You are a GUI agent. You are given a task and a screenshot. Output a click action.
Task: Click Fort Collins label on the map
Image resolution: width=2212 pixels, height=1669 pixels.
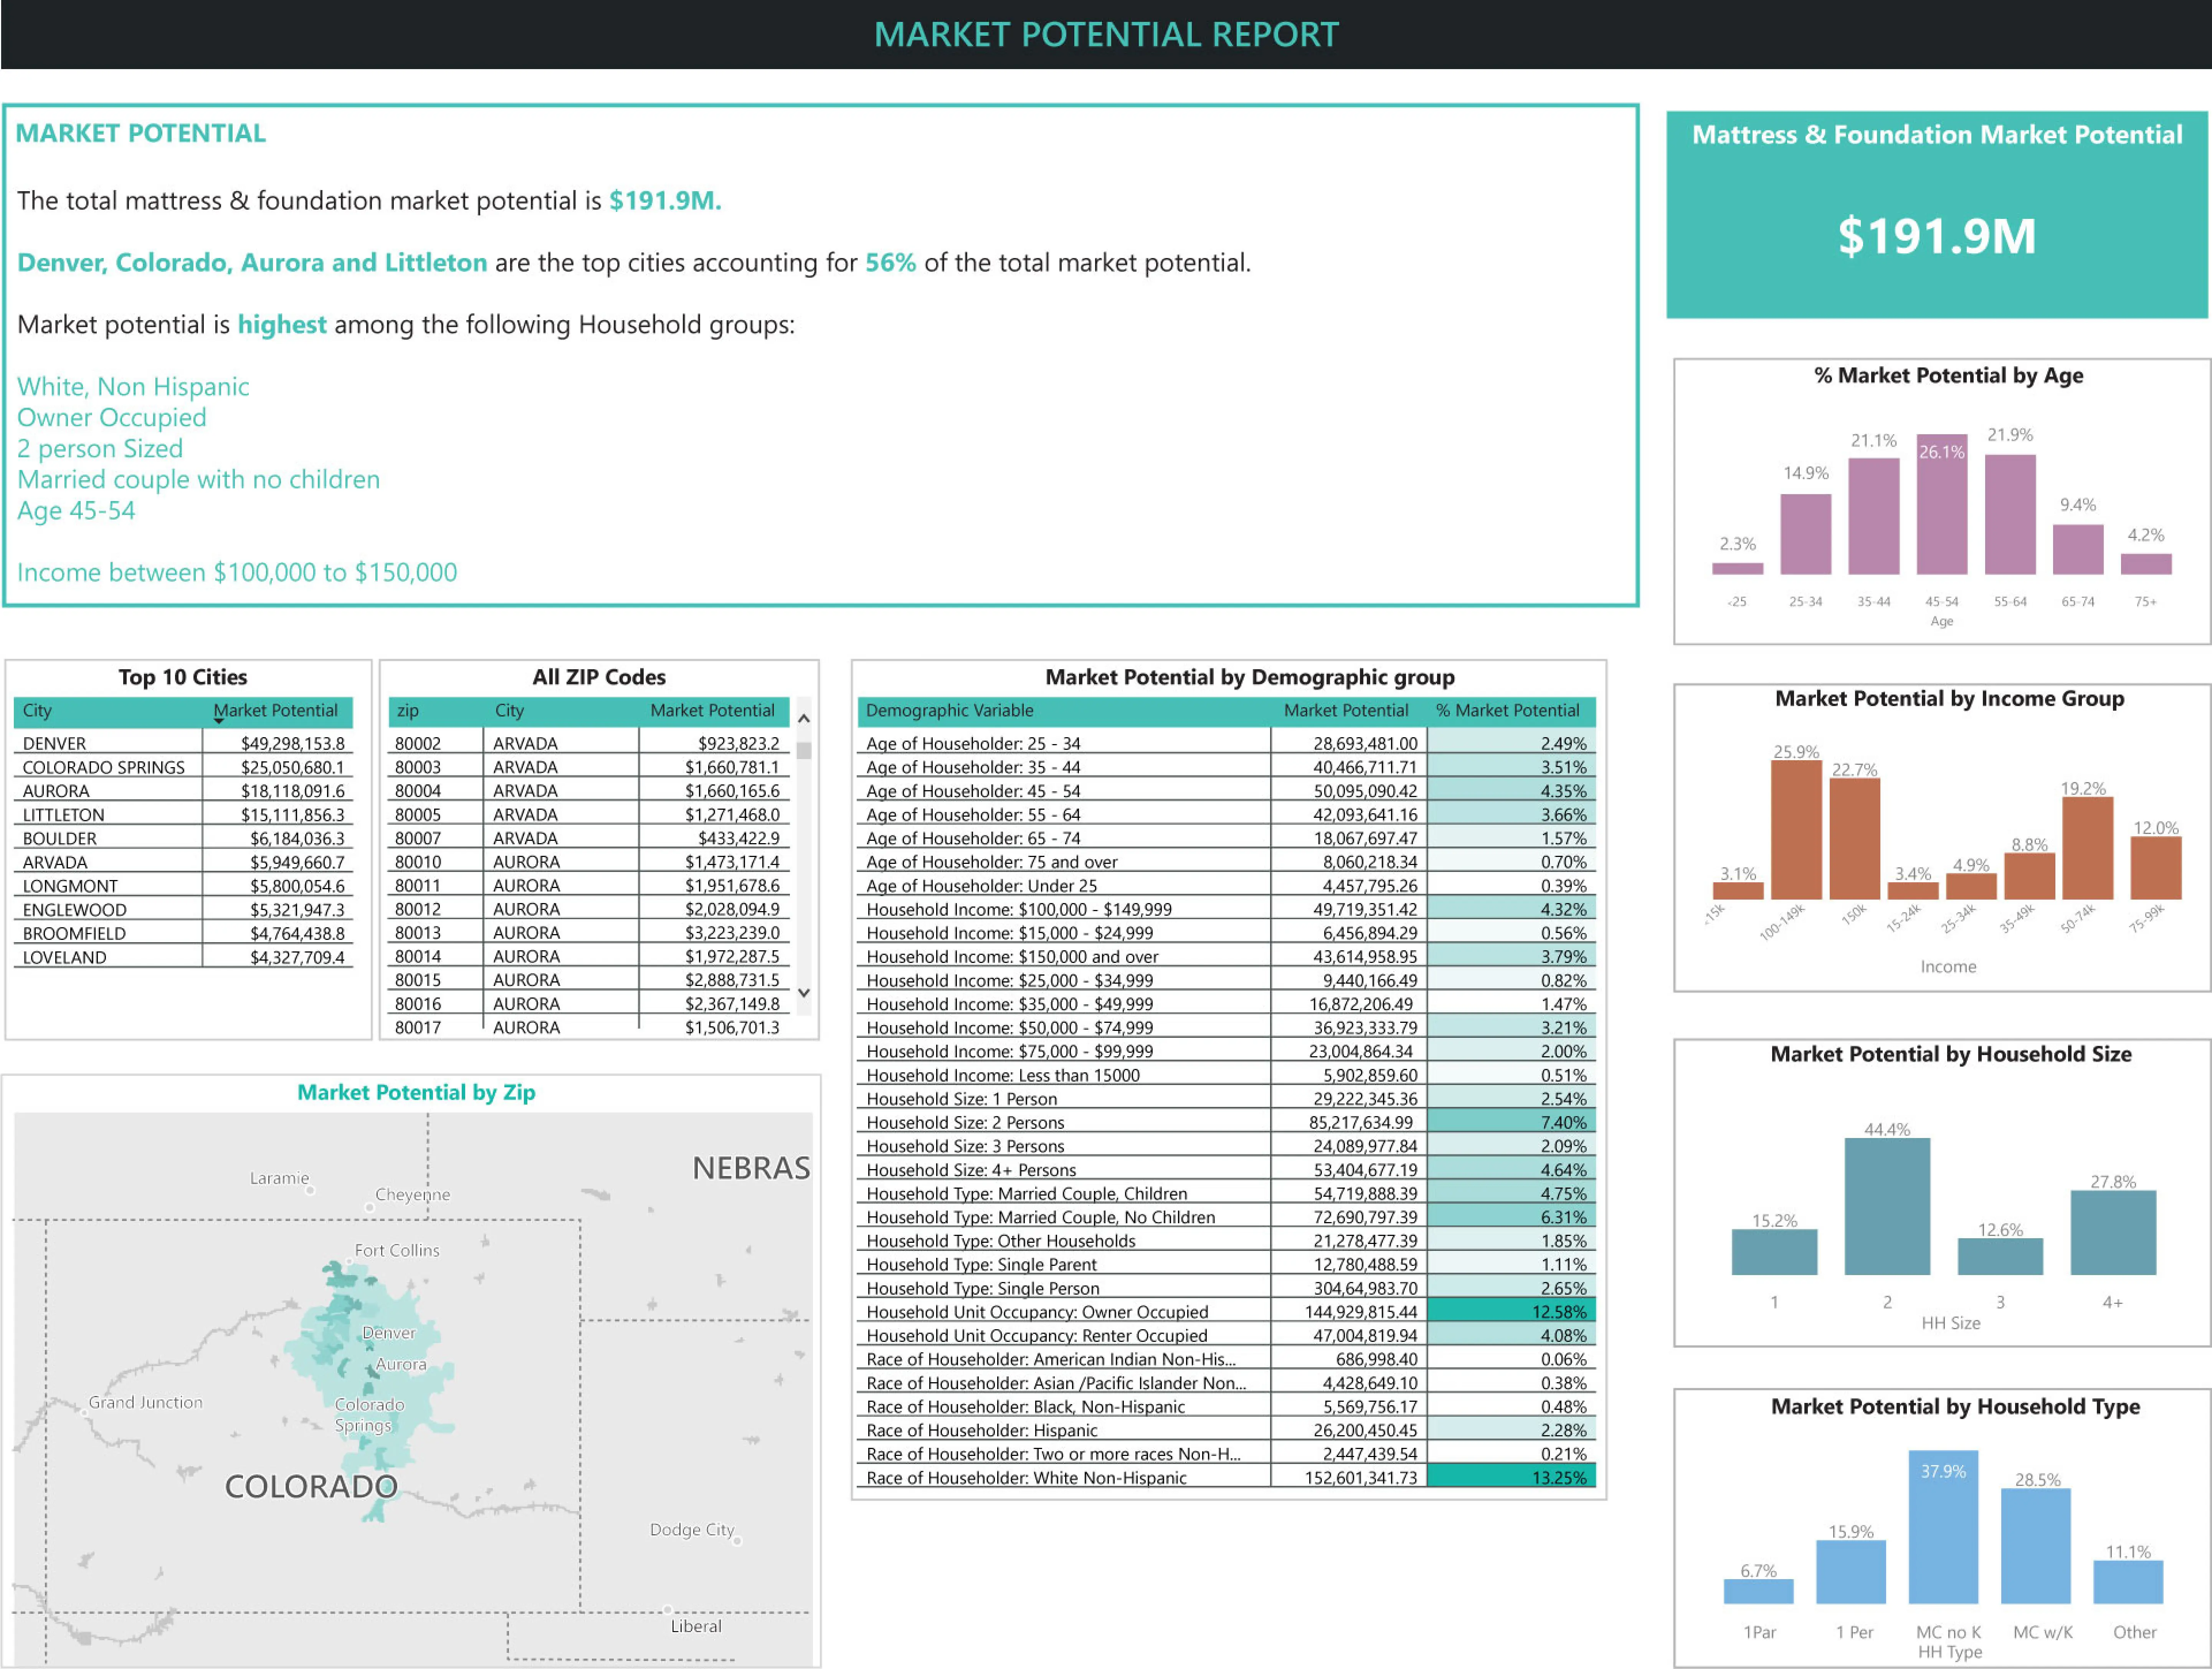[397, 1251]
